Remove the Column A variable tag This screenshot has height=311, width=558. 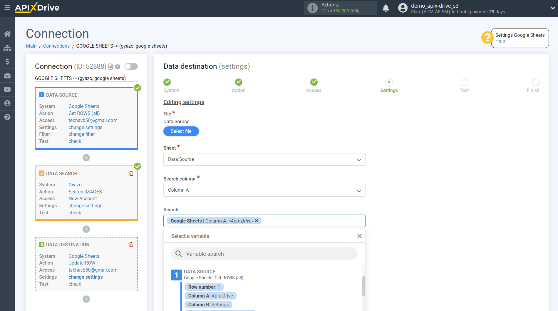[x=257, y=221]
